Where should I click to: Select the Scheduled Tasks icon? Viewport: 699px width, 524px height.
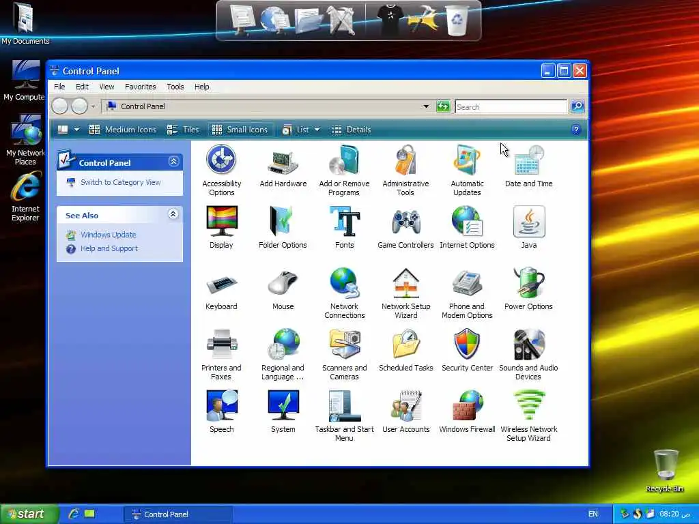coord(405,350)
